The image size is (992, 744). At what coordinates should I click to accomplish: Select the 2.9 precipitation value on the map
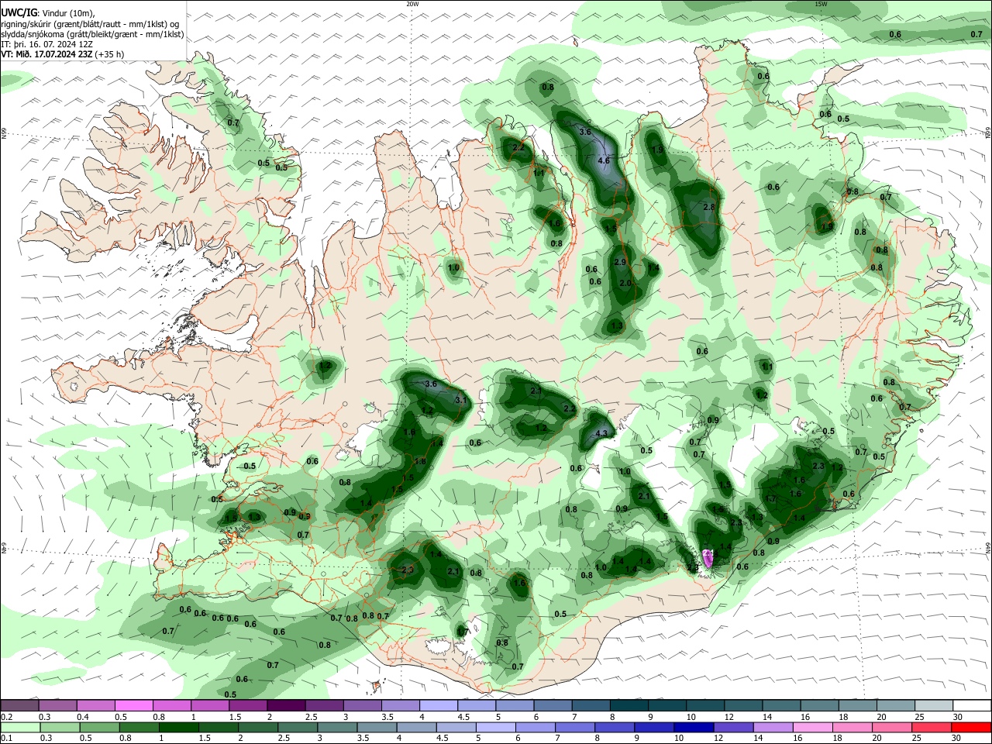[x=620, y=263]
